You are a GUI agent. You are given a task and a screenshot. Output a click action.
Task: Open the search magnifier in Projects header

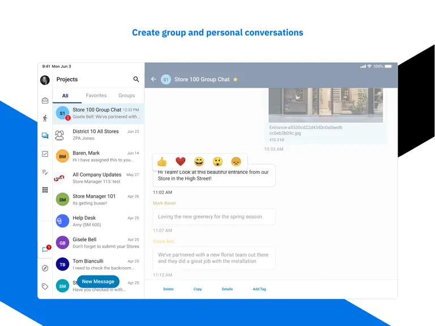pyautogui.click(x=136, y=79)
